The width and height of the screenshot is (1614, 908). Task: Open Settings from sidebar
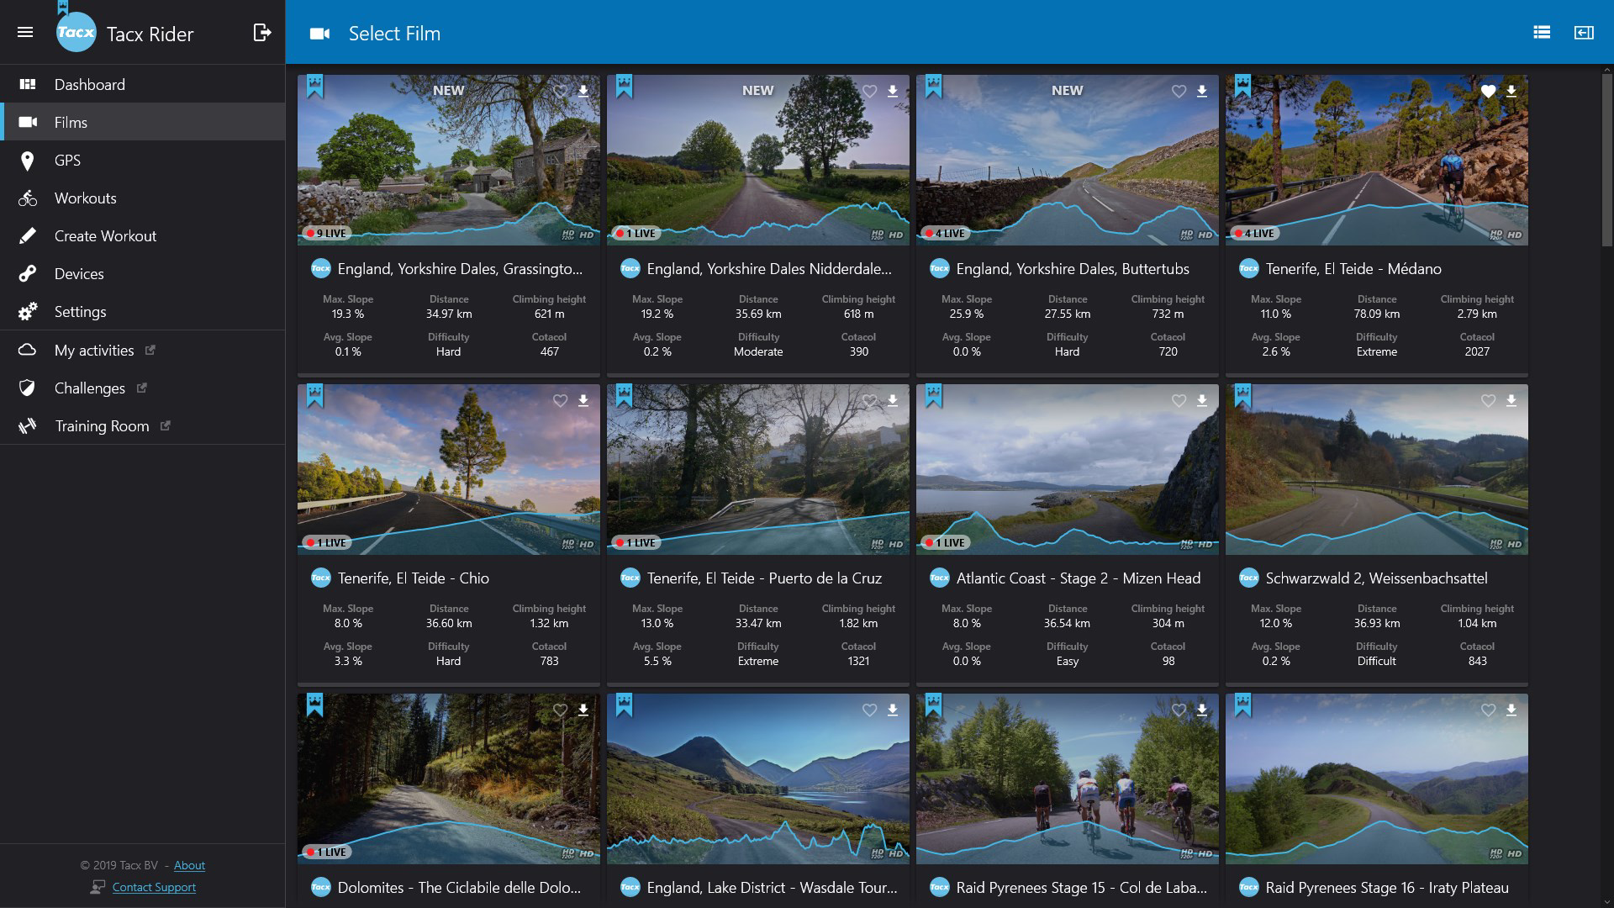[143, 311]
